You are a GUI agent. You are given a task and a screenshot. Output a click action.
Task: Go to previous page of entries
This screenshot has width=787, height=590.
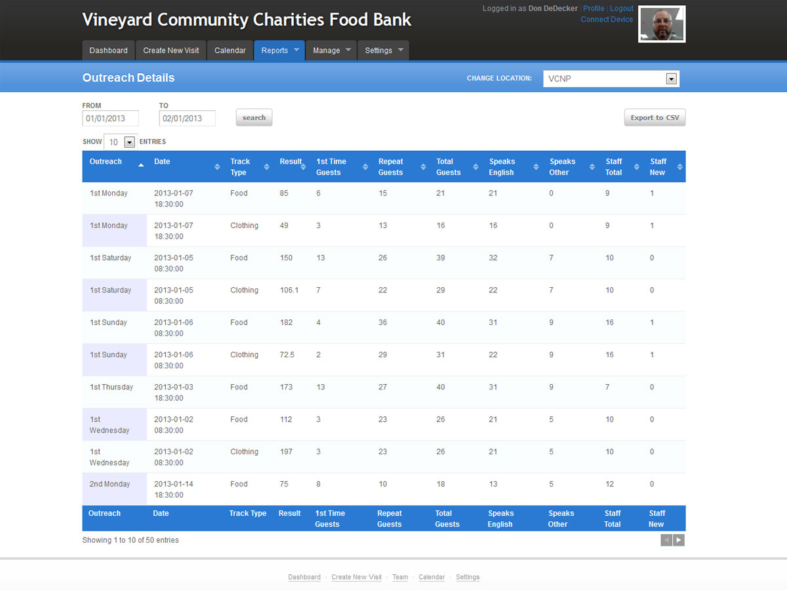tap(666, 540)
